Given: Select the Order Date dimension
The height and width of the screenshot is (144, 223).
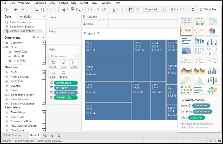Looking at the screenshot, I should 20,52.
